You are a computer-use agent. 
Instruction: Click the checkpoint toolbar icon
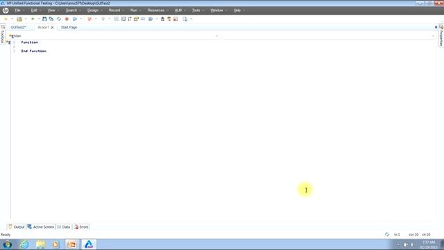point(169,19)
